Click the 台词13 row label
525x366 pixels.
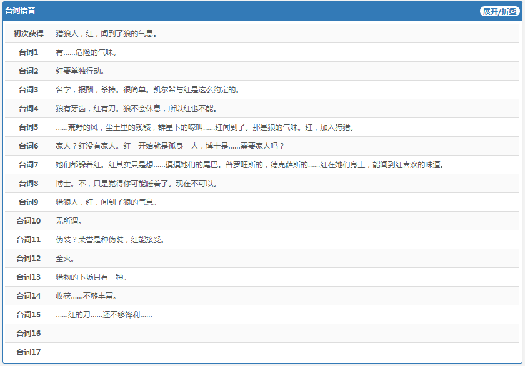(29, 277)
